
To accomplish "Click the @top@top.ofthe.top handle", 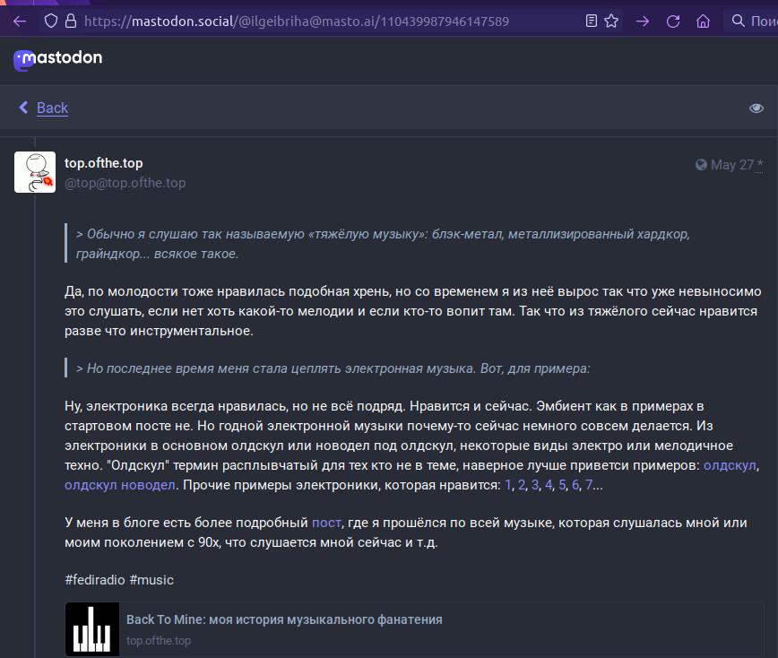I will point(125,183).
